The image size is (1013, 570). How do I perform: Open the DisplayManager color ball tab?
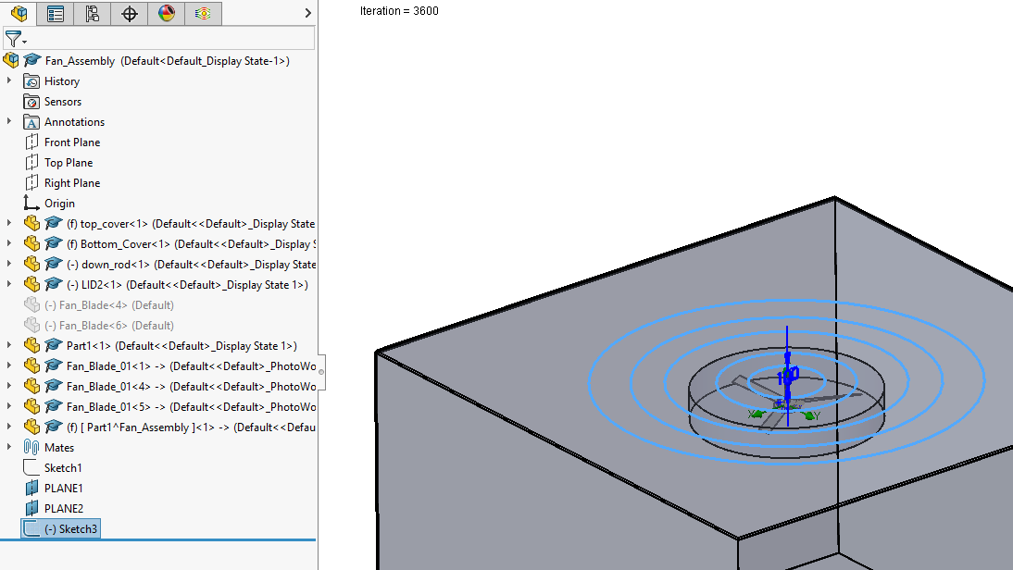point(166,13)
